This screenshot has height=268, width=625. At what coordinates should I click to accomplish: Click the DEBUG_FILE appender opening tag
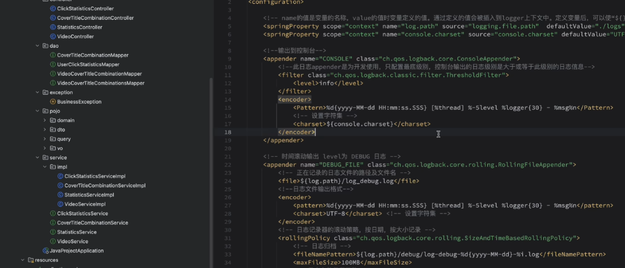click(419, 164)
